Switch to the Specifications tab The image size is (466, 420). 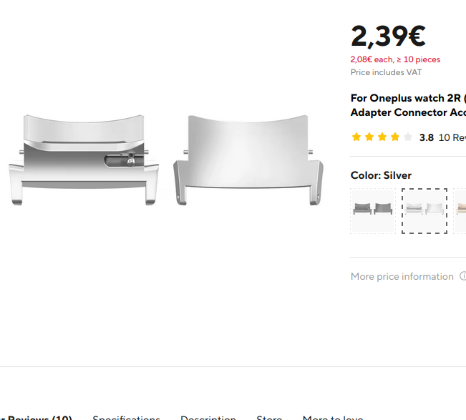tap(126, 418)
